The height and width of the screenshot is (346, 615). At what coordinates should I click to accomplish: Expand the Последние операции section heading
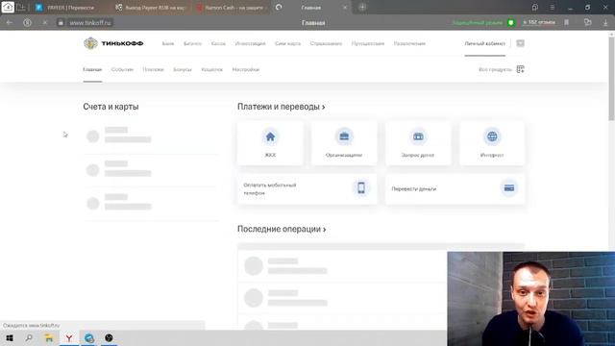[282, 229]
